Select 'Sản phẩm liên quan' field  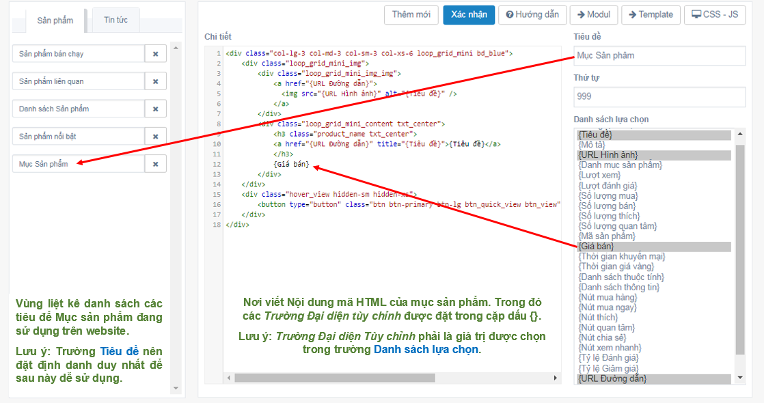[79, 81]
